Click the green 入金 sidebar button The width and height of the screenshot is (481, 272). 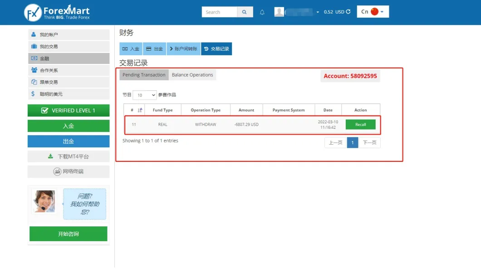click(x=69, y=126)
